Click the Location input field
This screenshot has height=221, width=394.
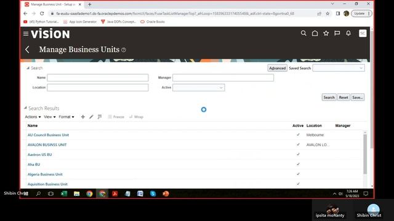[97, 87]
